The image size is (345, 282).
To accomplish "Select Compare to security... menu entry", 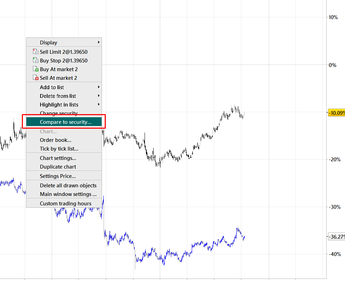I will (66, 122).
